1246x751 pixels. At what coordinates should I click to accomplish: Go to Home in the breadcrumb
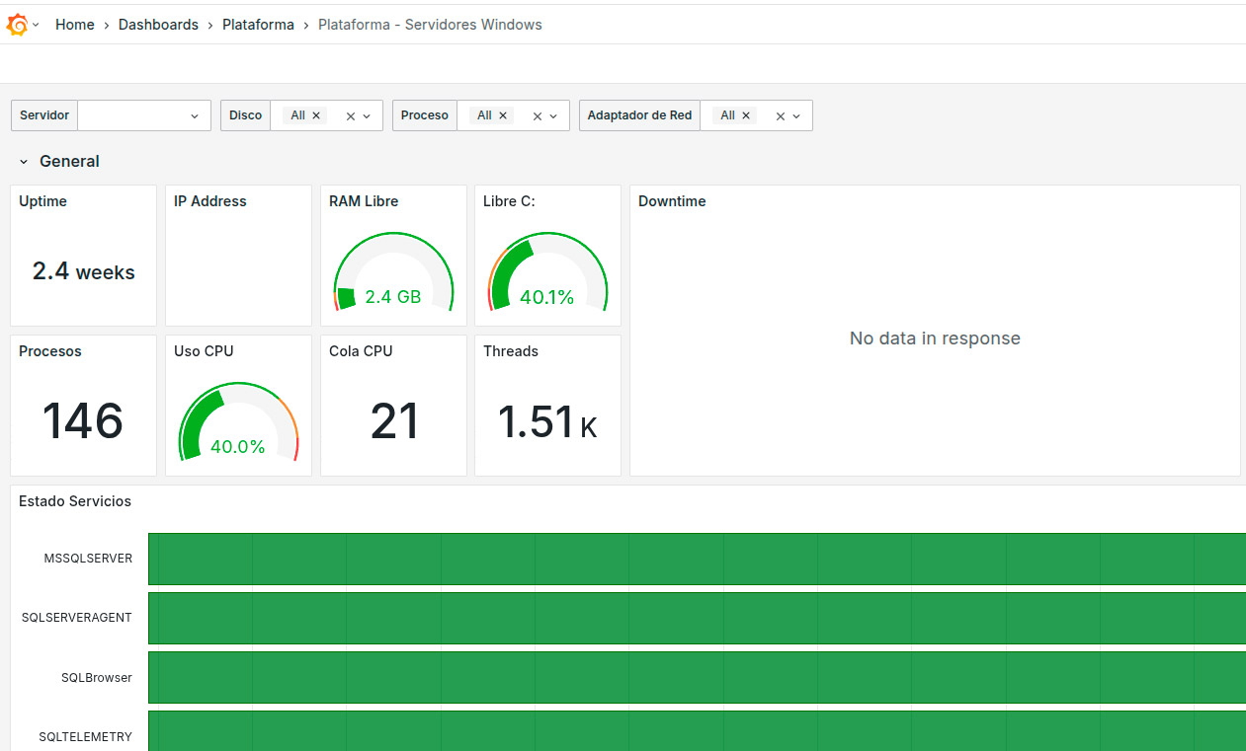coord(75,25)
